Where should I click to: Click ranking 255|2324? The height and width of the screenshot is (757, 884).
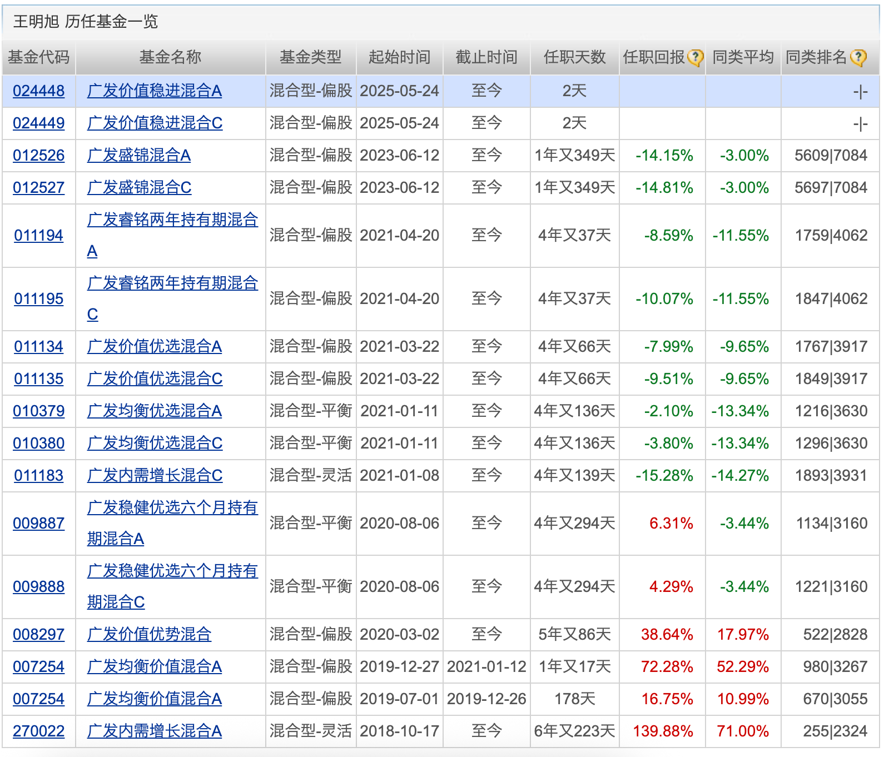coord(835,731)
